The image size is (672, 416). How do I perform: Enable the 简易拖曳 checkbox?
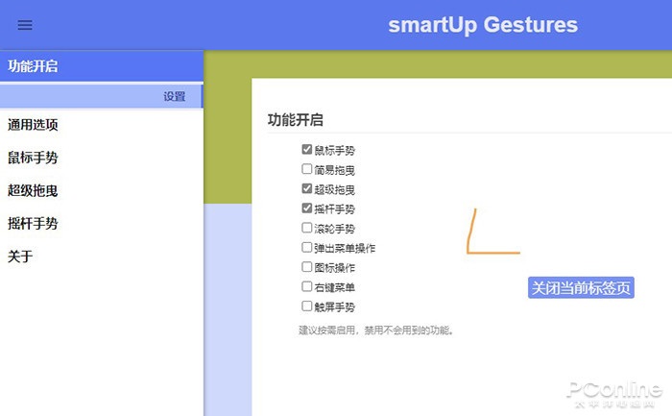coord(307,169)
